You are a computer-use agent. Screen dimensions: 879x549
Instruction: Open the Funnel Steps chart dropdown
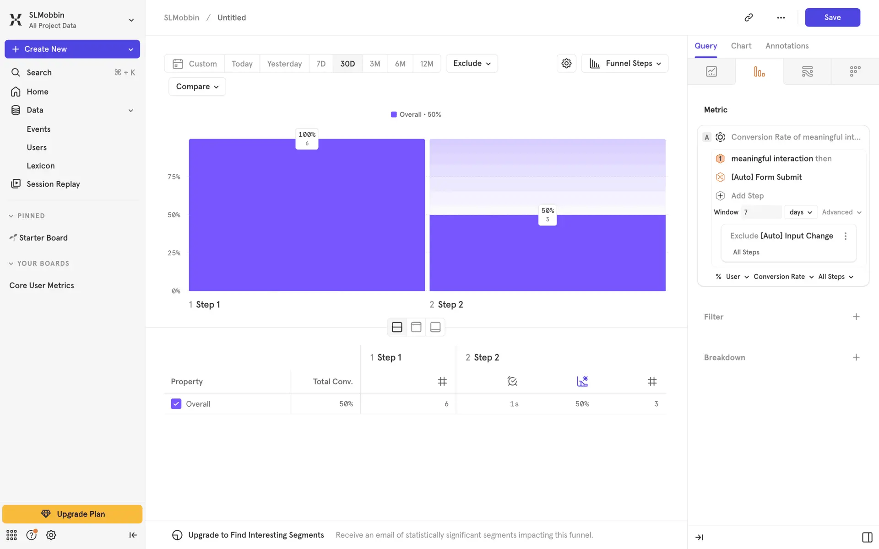624,63
